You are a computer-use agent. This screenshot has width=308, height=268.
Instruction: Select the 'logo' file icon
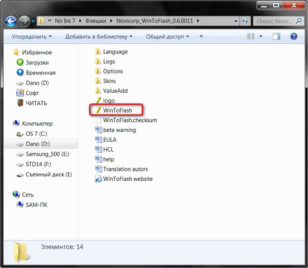[98, 100]
